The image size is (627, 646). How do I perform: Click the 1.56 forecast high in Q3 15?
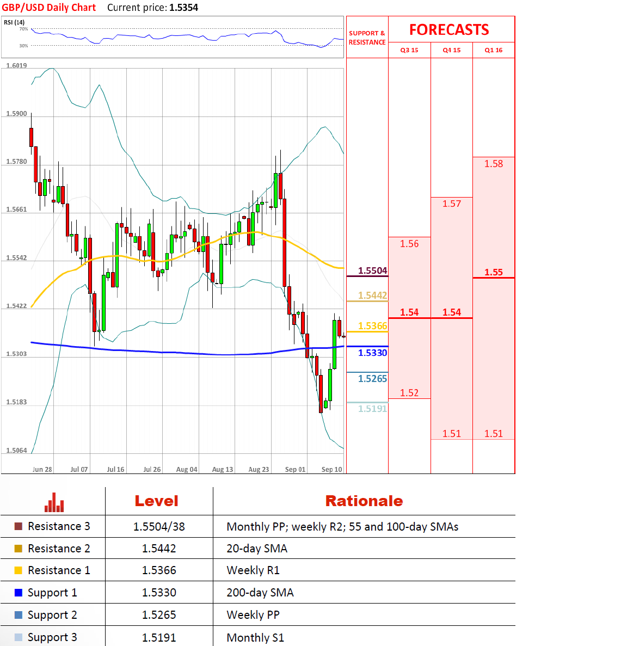(x=409, y=243)
